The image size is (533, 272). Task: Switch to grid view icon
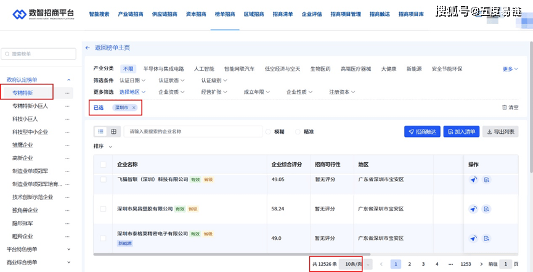113,131
